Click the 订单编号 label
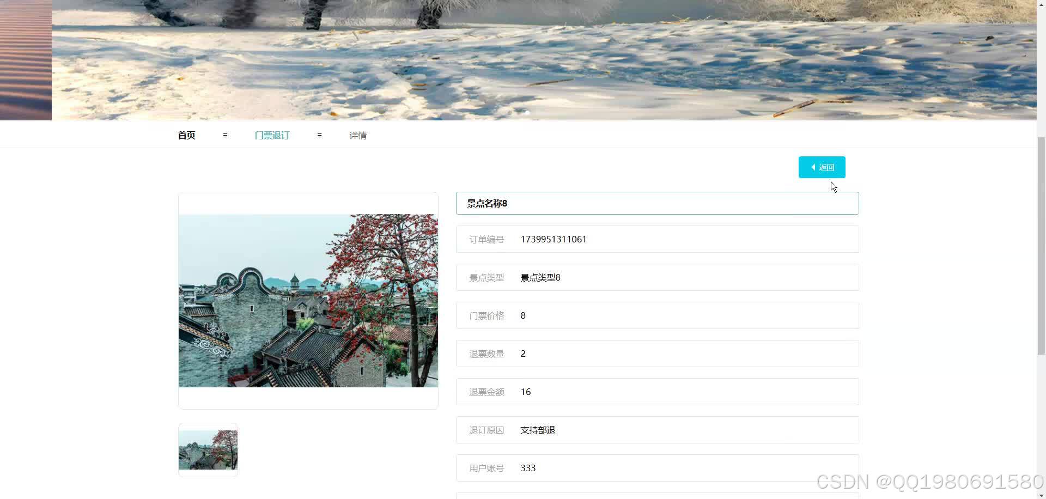 [x=486, y=239]
